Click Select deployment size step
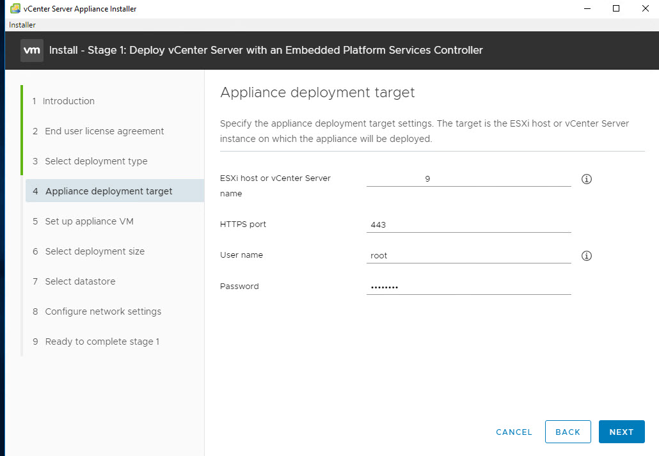The image size is (659, 456). [x=95, y=251]
